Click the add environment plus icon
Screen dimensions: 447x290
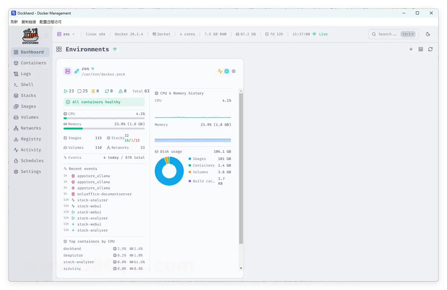tap(411, 49)
